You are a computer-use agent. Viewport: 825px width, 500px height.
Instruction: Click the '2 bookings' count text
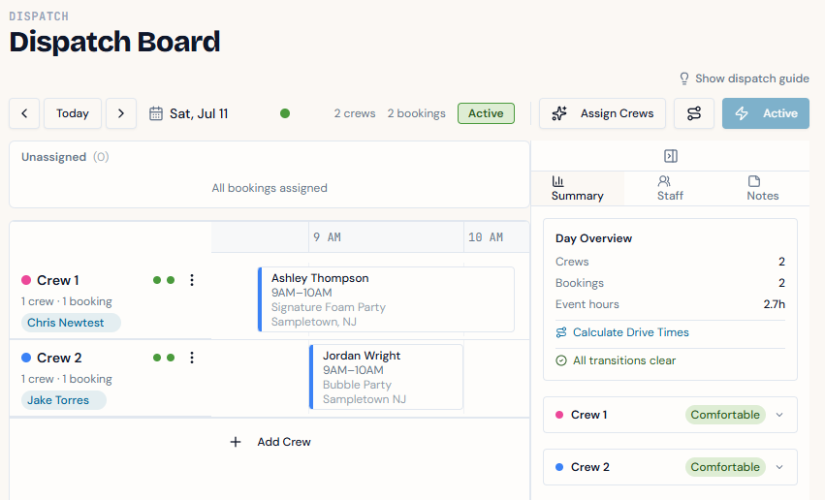tap(416, 113)
